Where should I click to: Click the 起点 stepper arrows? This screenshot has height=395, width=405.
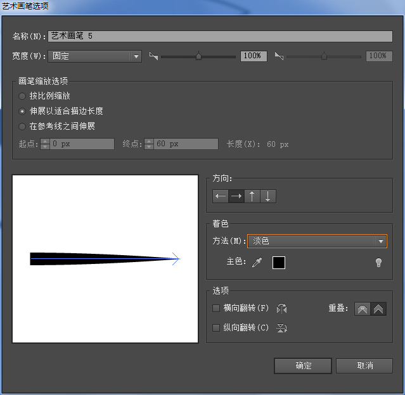45,144
